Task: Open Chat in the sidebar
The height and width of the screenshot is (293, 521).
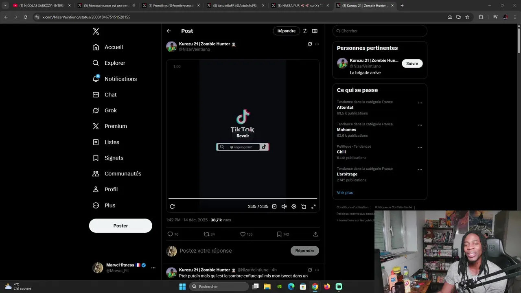Action: click(x=105, y=95)
